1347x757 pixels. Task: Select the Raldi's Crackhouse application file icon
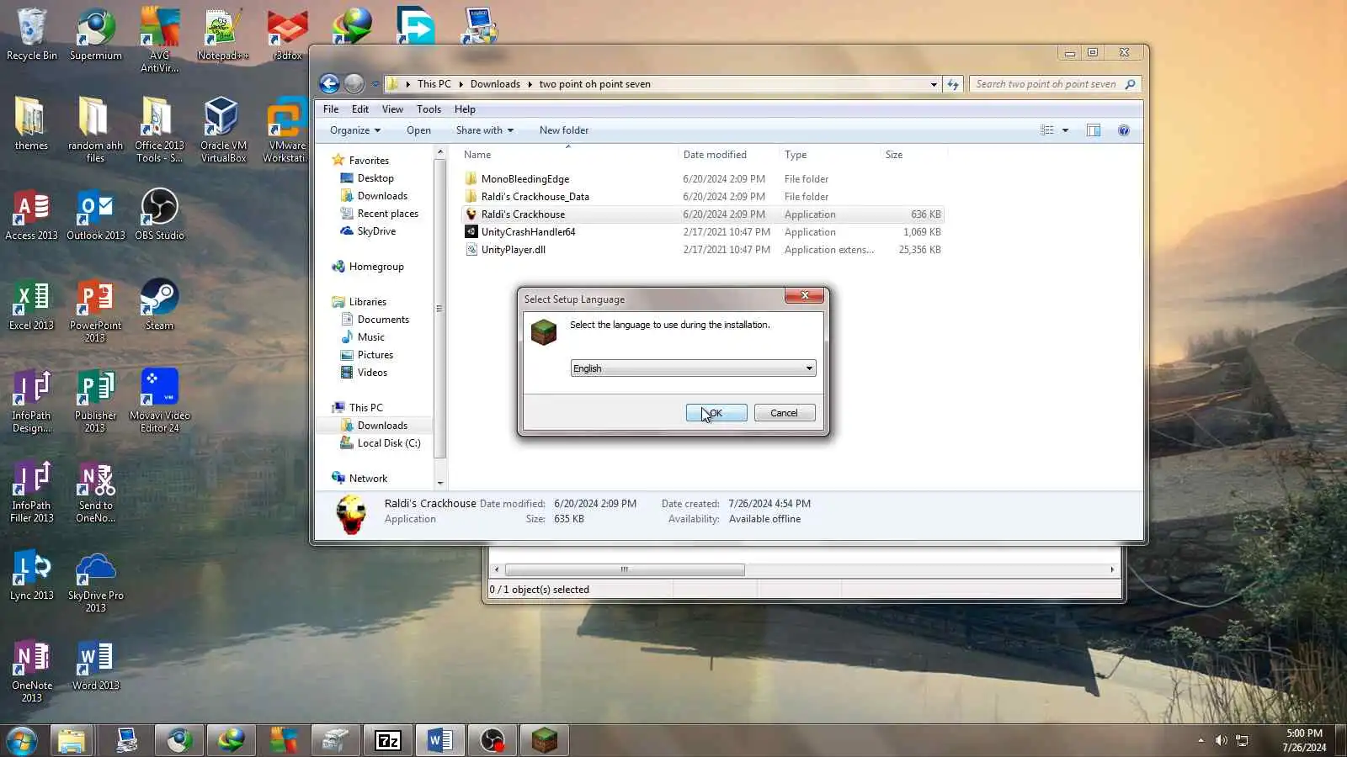pos(471,214)
